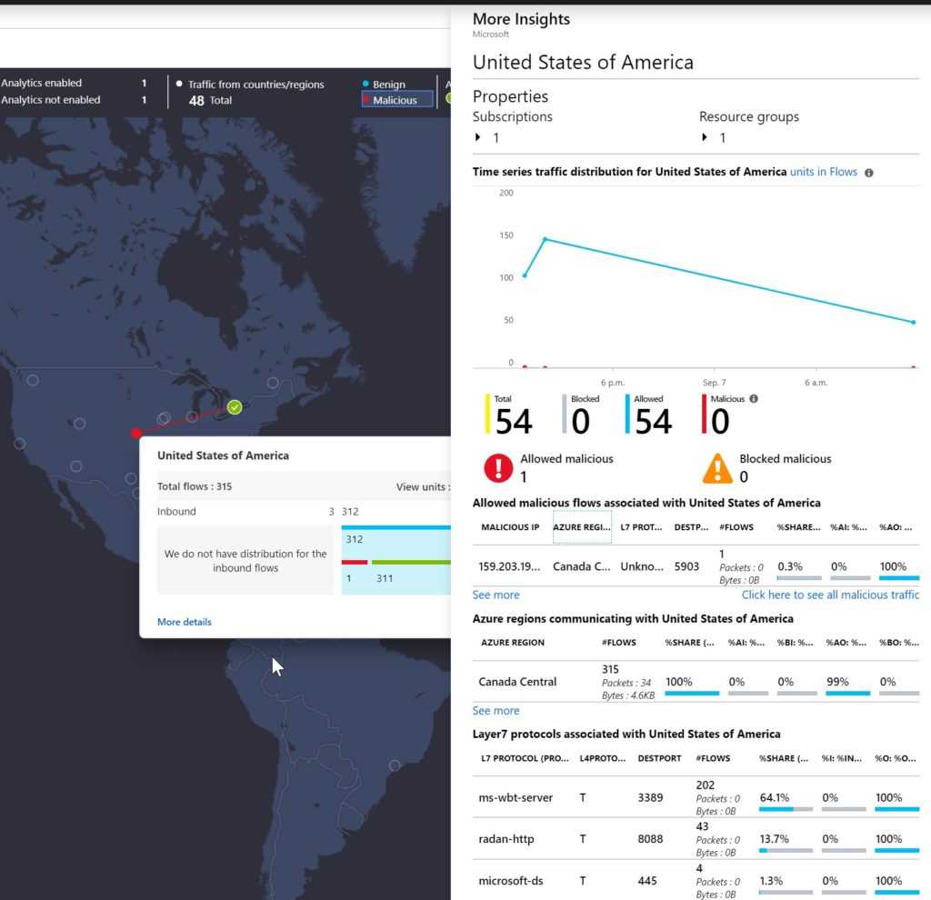Toggle Traffic from countries/regions indicator
The image size is (931, 900).
250,85
